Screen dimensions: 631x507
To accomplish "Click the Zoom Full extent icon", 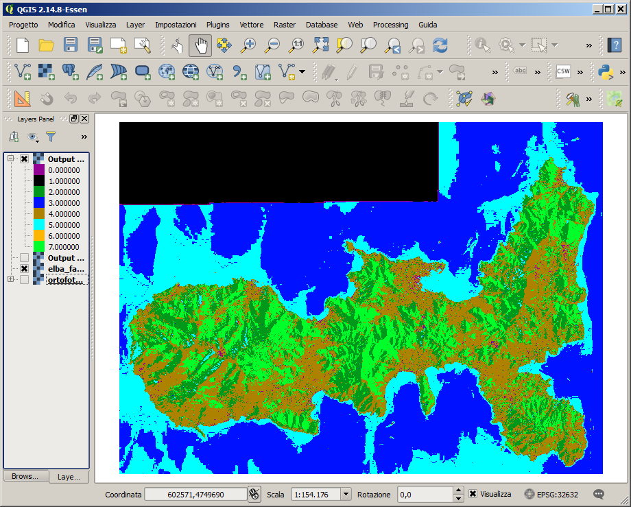I will 320,45.
